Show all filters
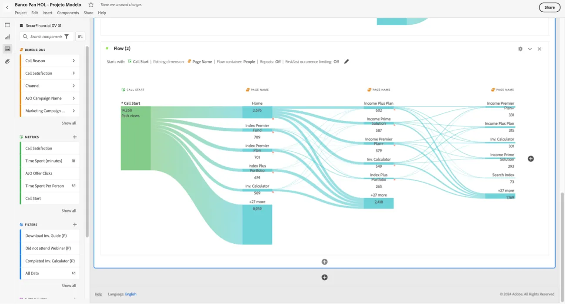Screen dimensions: 567x305 [x=69, y=285]
